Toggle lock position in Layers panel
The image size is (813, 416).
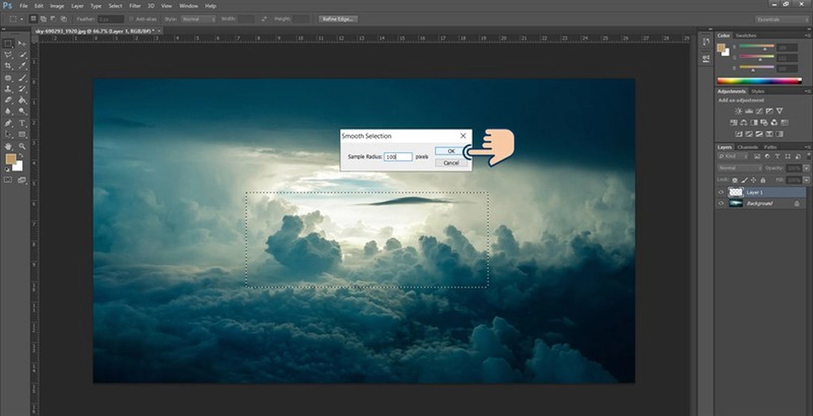[x=753, y=180]
